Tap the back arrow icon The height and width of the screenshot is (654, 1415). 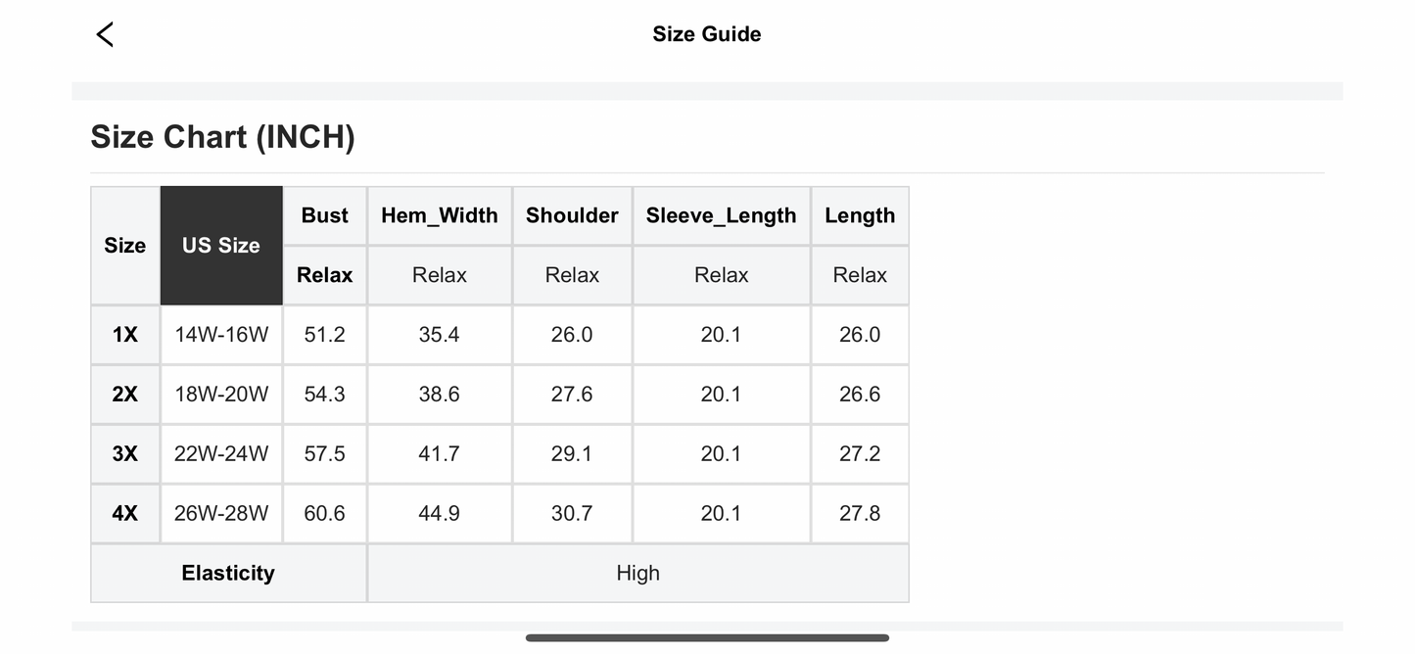105,34
